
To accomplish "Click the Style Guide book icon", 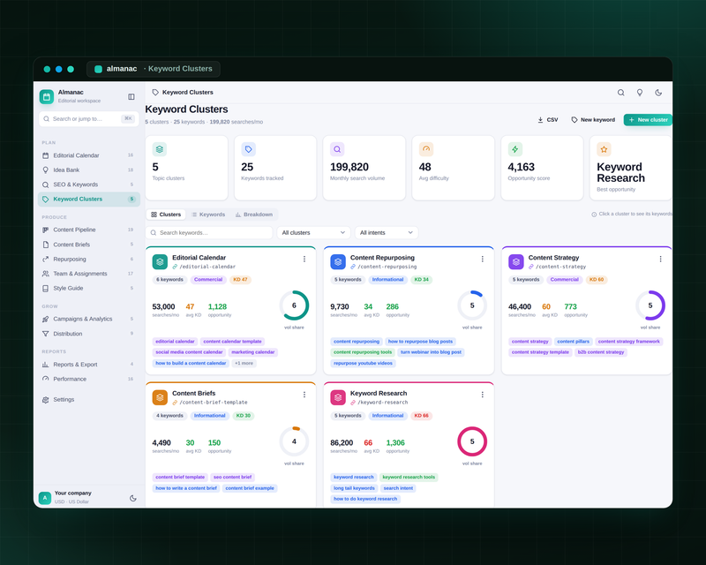I will coord(46,289).
